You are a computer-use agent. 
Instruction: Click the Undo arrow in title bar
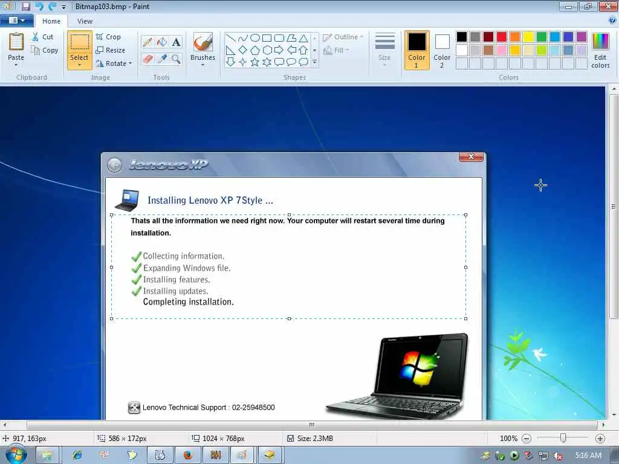click(x=39, y=6)
